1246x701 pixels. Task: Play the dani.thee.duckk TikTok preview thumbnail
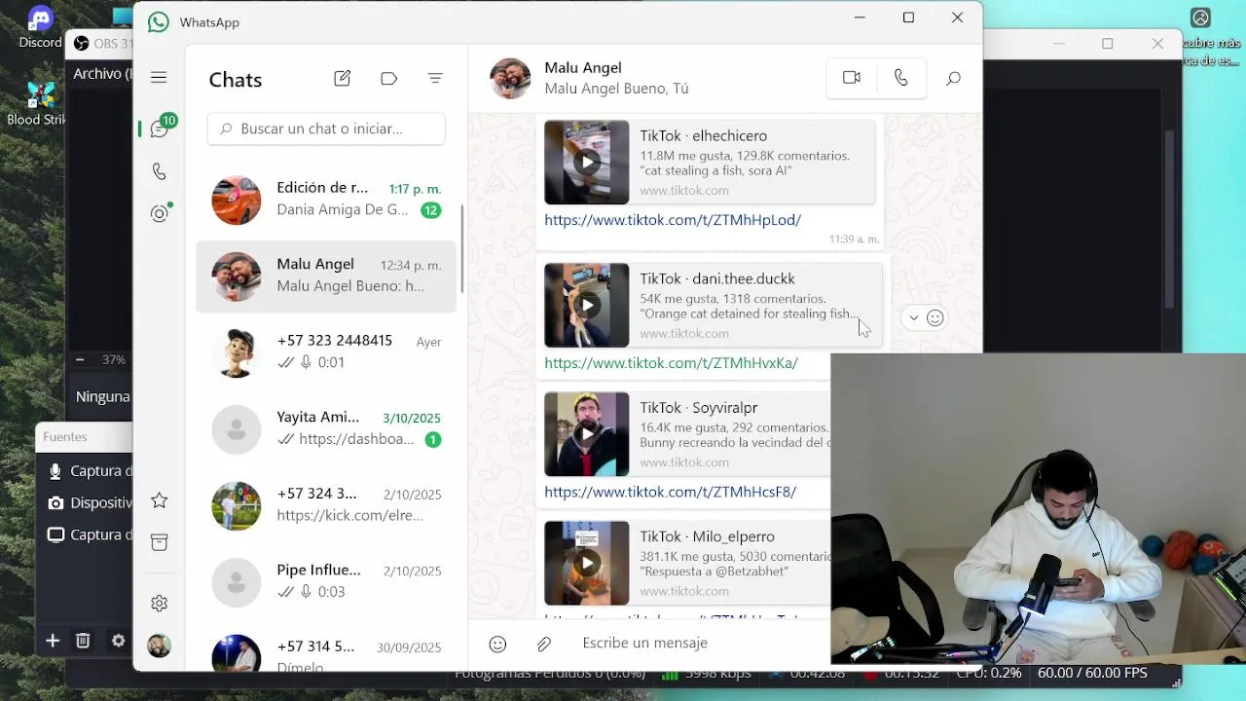tap(586, 306)
